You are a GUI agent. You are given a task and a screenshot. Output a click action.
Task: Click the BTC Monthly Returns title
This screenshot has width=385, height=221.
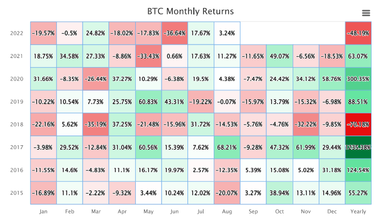pos(191,11)
